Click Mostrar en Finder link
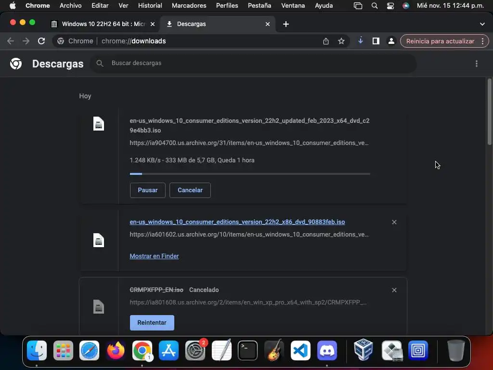 pyautogui.click(x=154, y=256)
